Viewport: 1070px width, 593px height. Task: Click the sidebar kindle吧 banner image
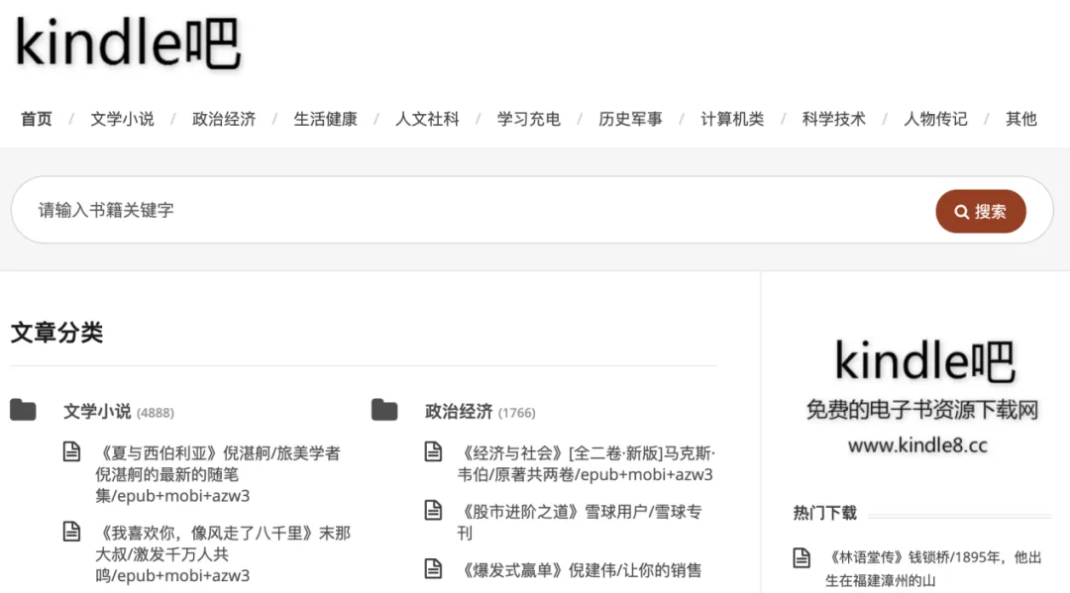pos(922,397)
